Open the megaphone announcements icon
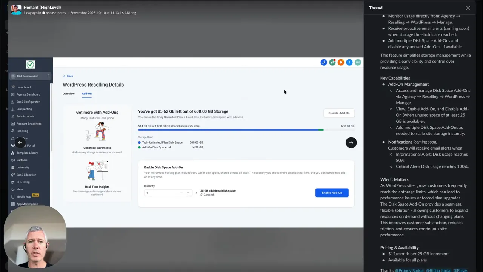Viewport: 483px width, 272px height. tap(332, 62)
